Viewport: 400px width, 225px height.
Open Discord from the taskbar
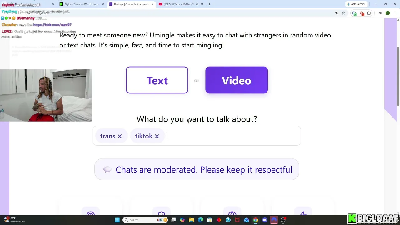tap(265, 220)
